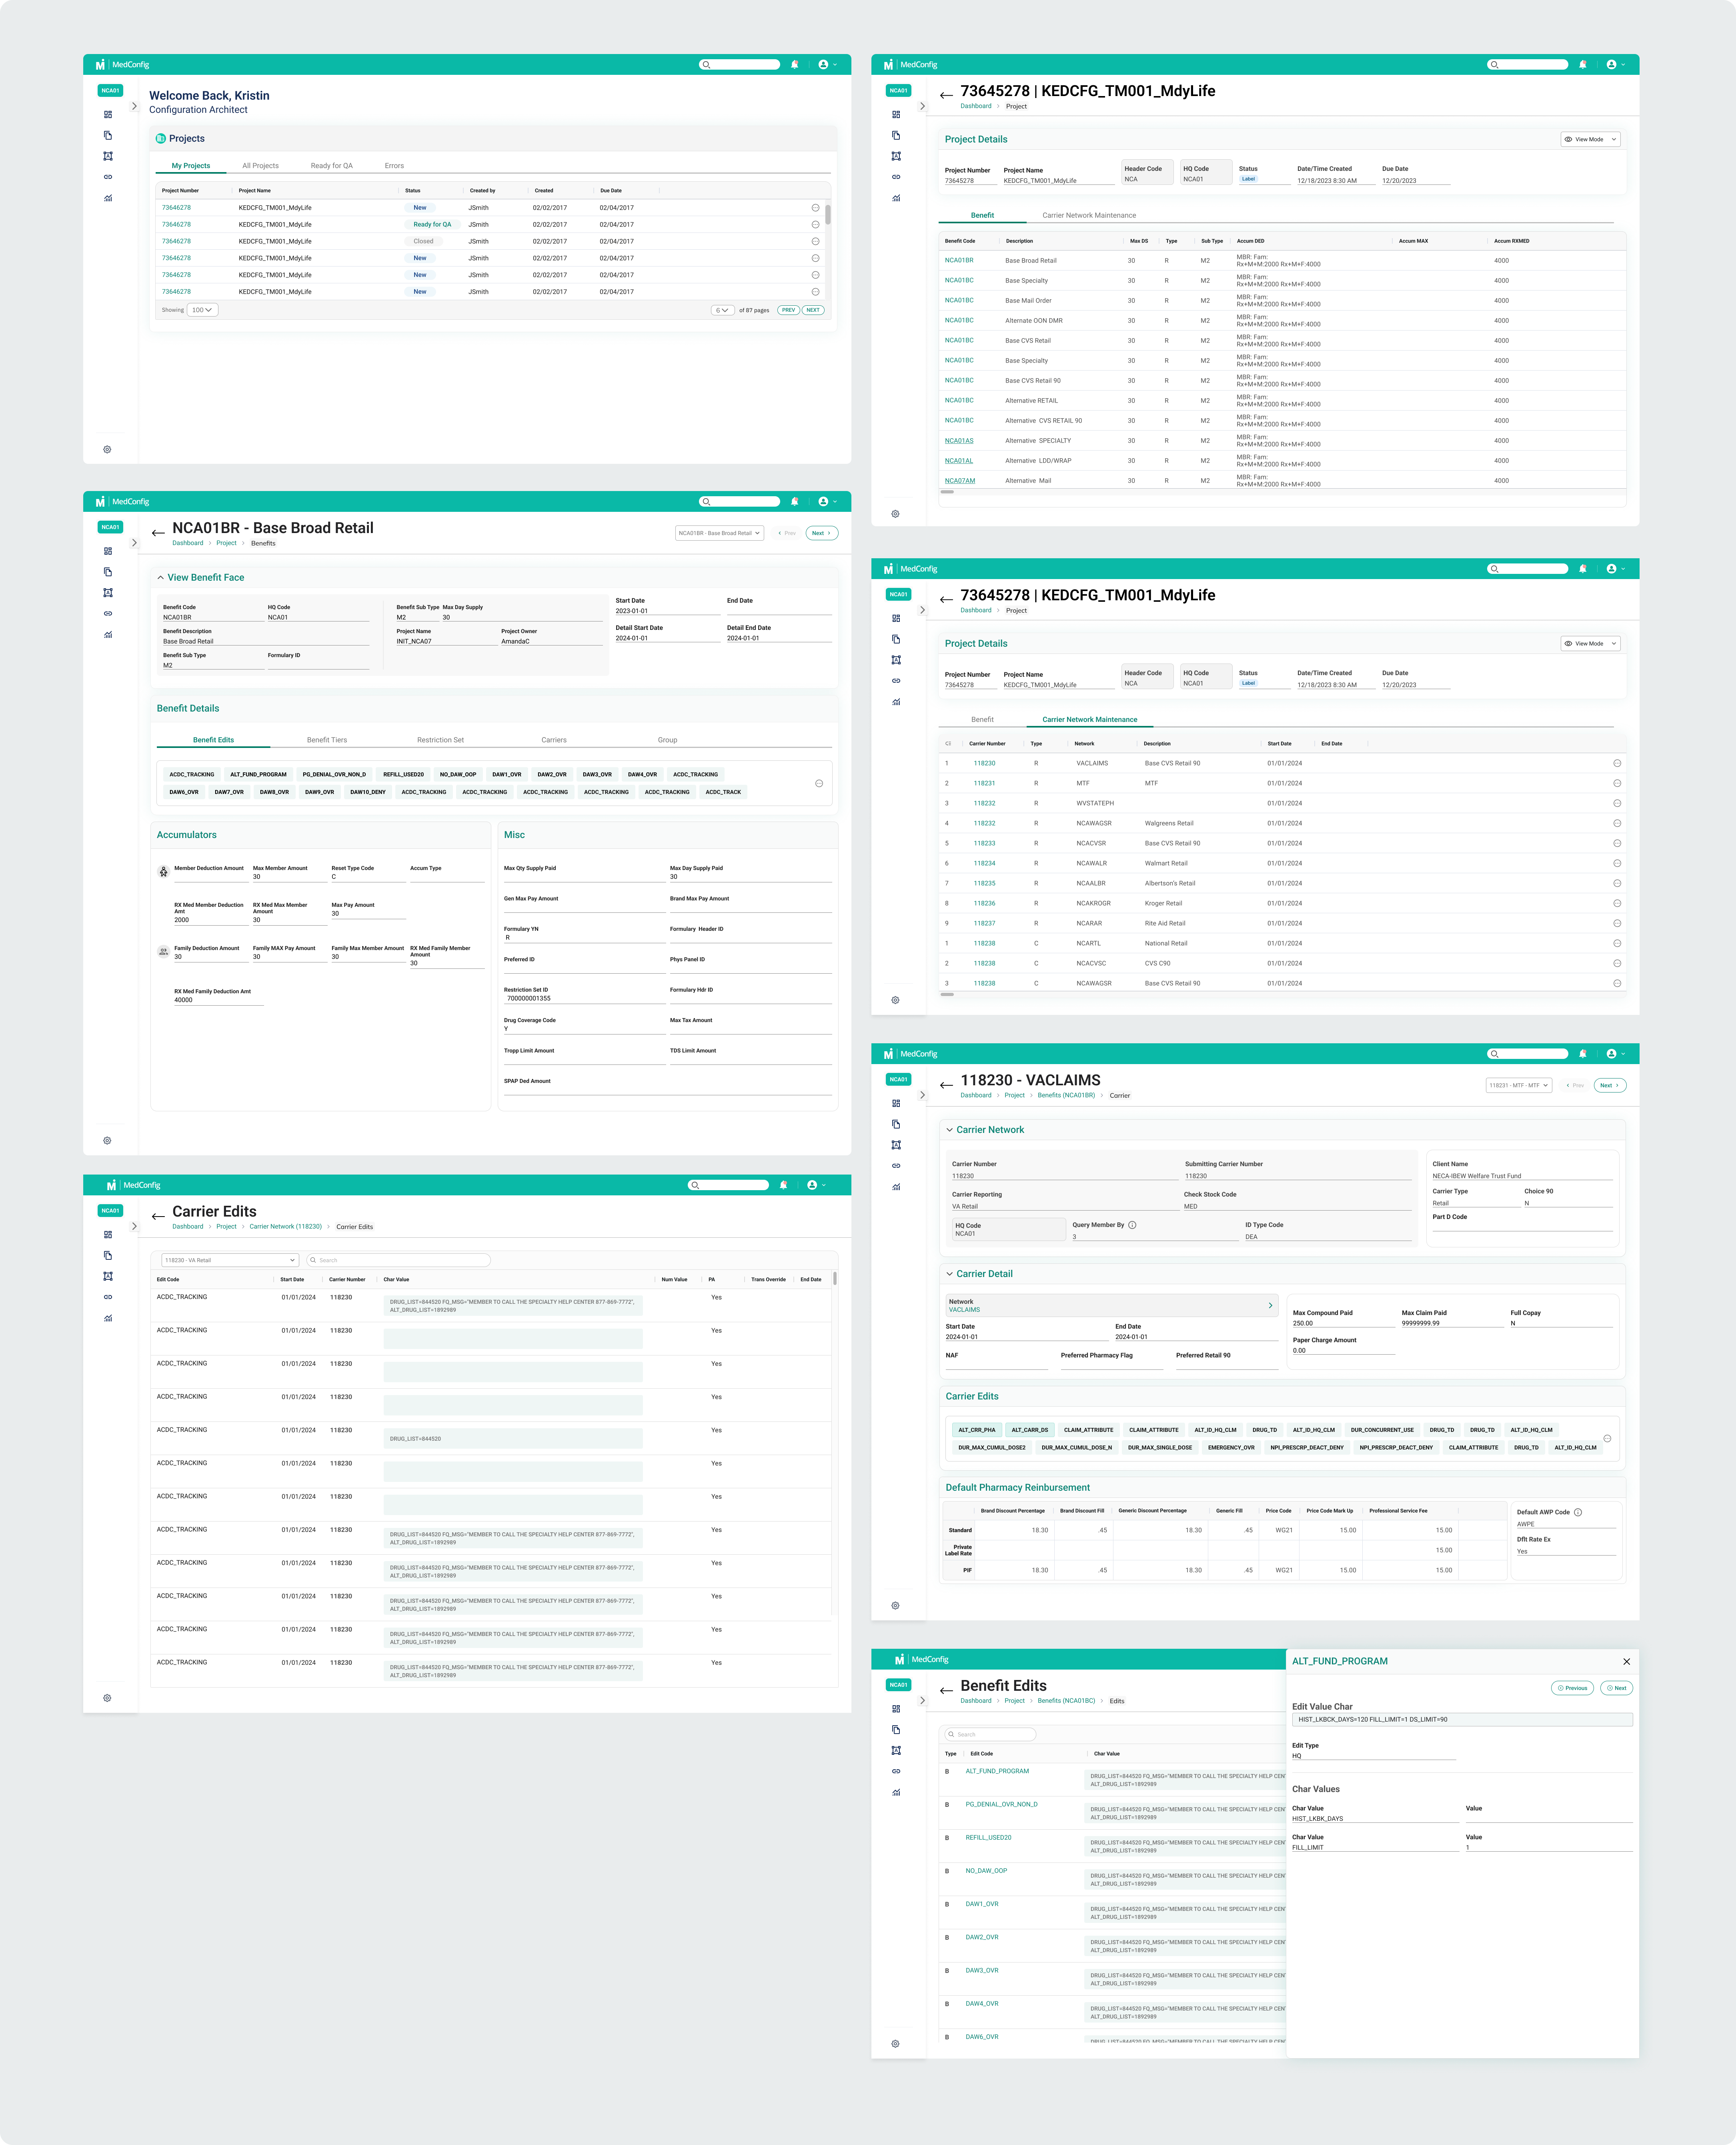Screen dimensions: 1736x2145
Task: Click the Projects grid icon in the welcome panel
Action: (161, 139)
